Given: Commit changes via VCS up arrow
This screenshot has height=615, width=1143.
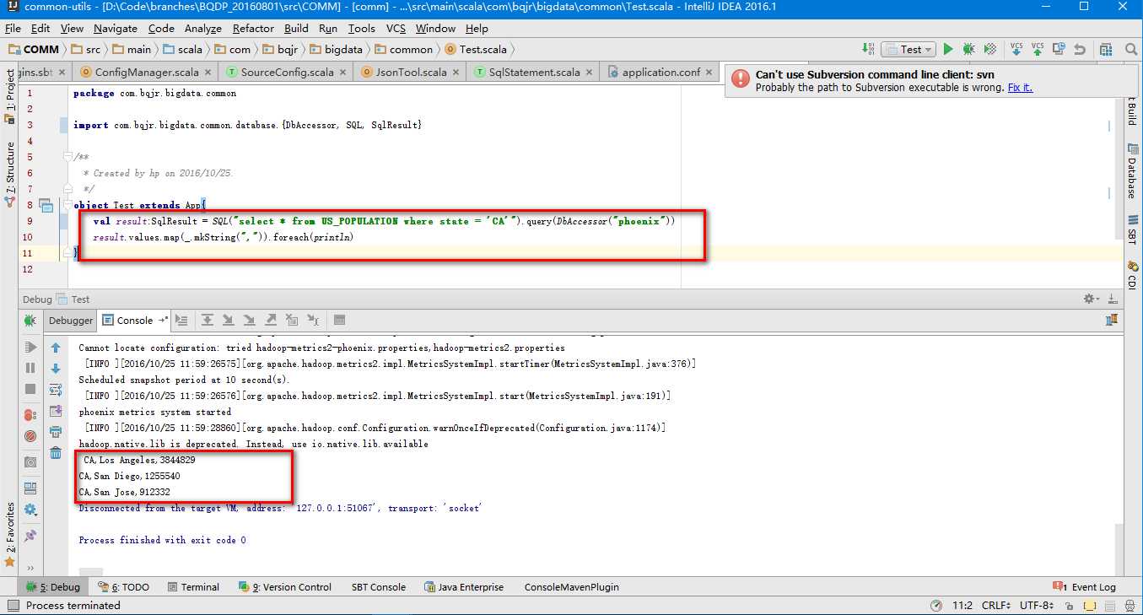Looking at the screenshot, I should [x=1038, y=50].
